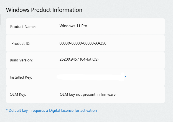The width and height of the screenshot is (173, 122).
Task: Click the OEM key not present in firmware text
Action: tap(88, 94)
